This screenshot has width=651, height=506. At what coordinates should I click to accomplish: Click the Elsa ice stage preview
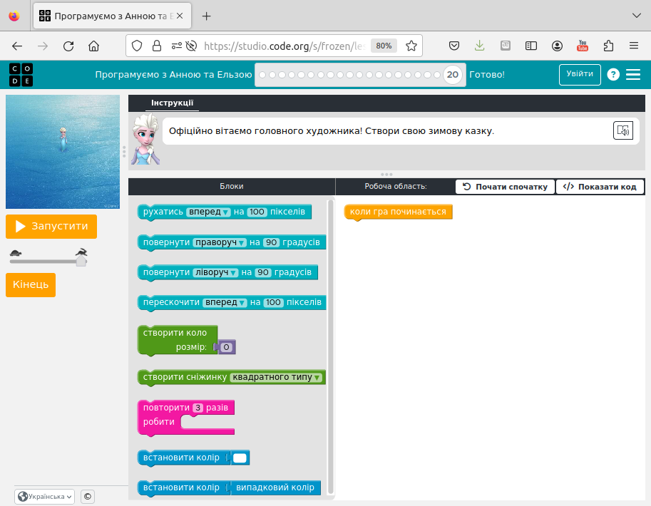tap(63, 152)
